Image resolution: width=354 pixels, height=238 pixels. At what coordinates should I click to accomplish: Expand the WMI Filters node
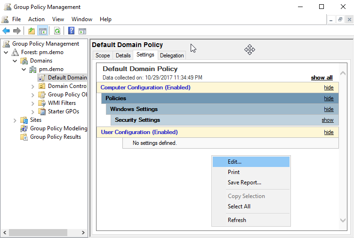coord(33,103)
